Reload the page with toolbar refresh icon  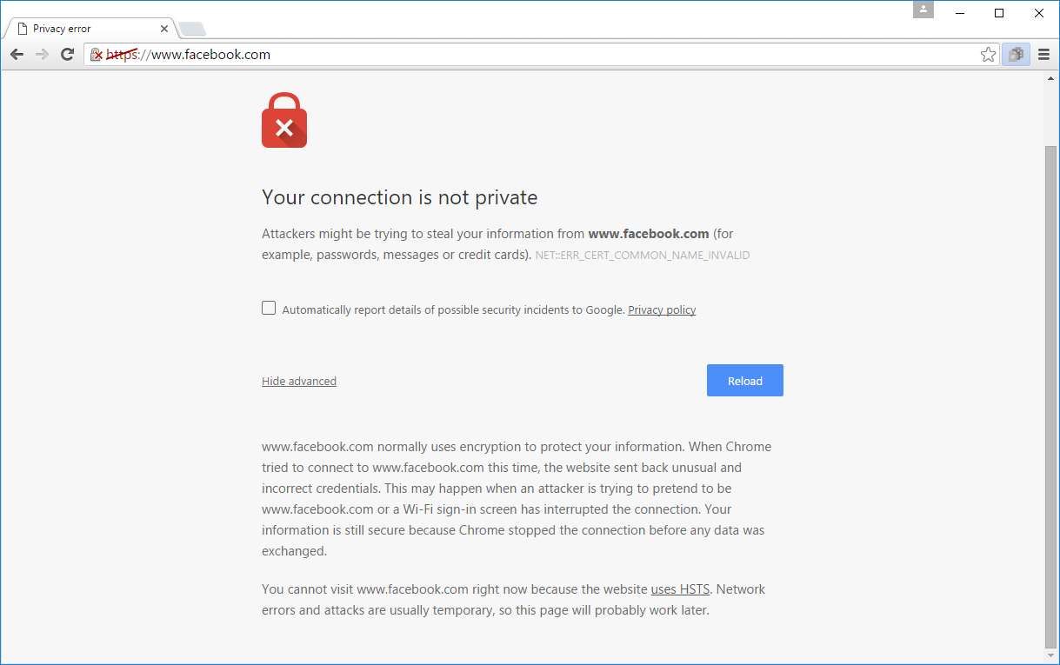(67, 55)
